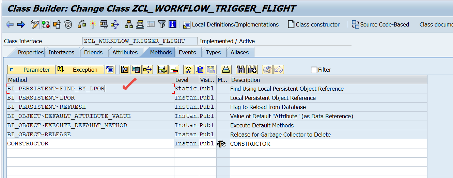453x178 pixels.
Task: Switch to the Properties tab
Action: pyautogui.click(x=31, y=52)
